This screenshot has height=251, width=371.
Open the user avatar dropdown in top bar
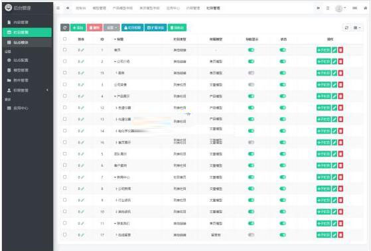click(x=340, y=8)
